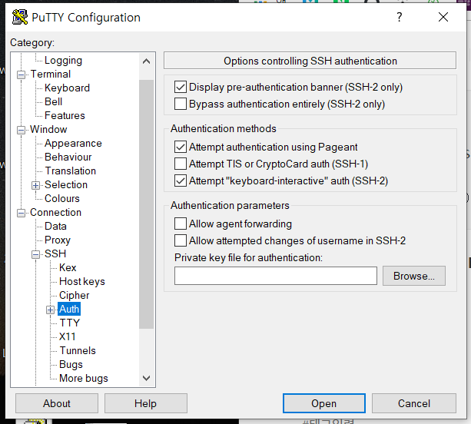Open Colours settings category
471x424 pixels.
point(62,198)
